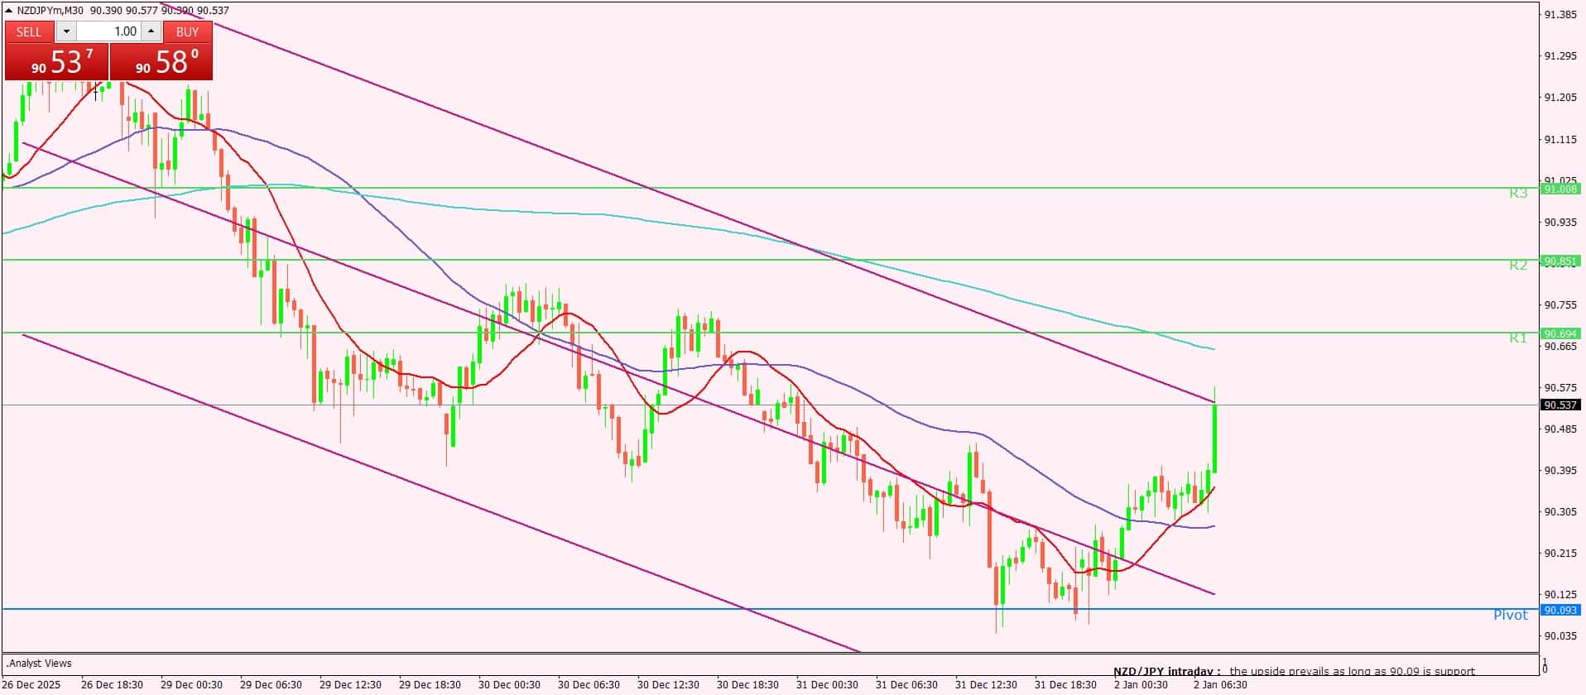Click the 30 Dec 18:30 time label
Viewport: 1586px width, 695px height.
[x=748, y=684]
